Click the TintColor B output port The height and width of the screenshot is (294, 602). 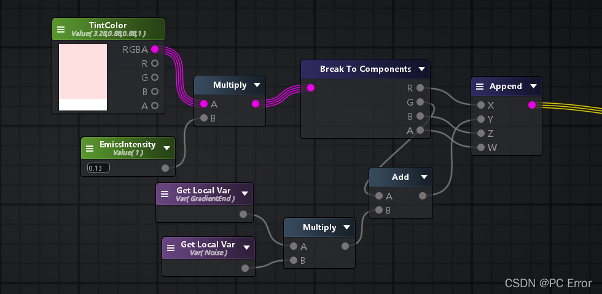[x=155, y=91]
